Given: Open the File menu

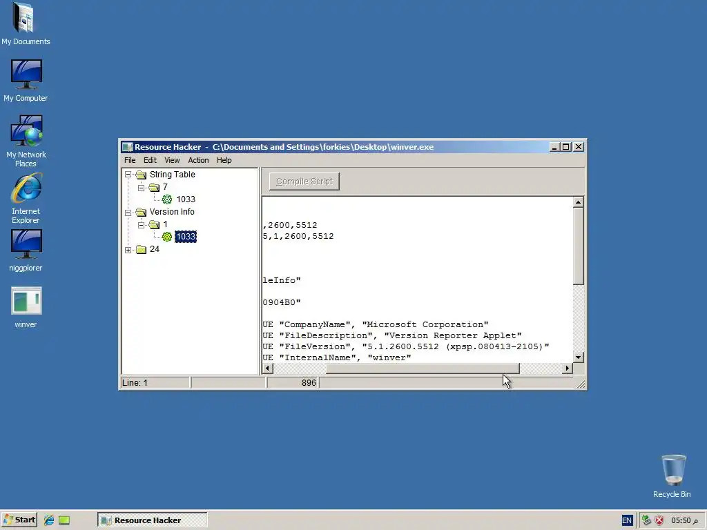Looking at the screenshot, I should pos(130,160).
